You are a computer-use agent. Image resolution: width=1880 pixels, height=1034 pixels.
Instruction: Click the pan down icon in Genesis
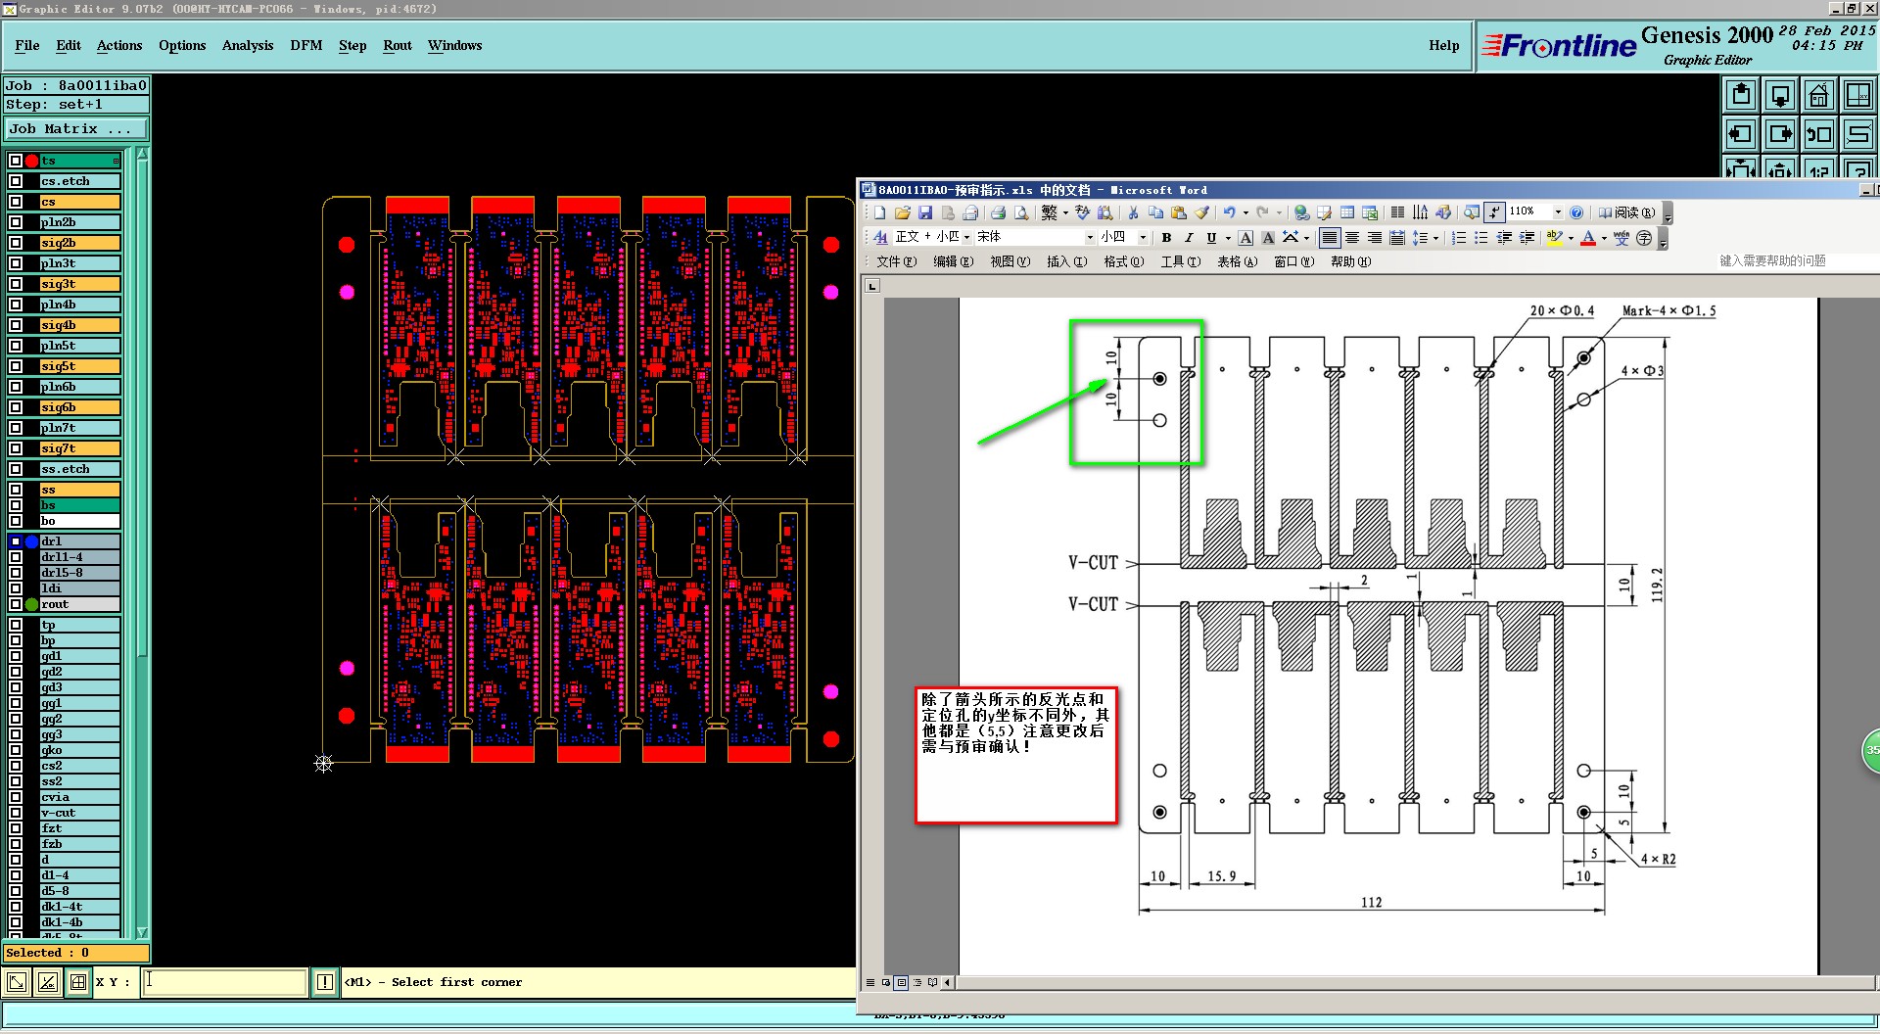point(1780,95)
